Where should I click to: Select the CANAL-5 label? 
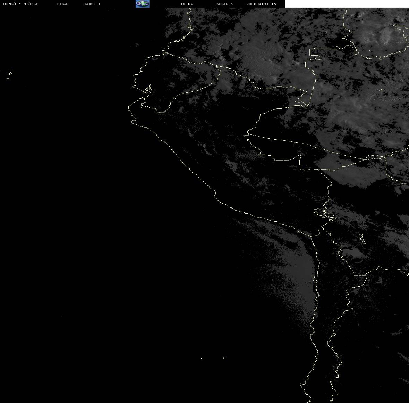224,4
